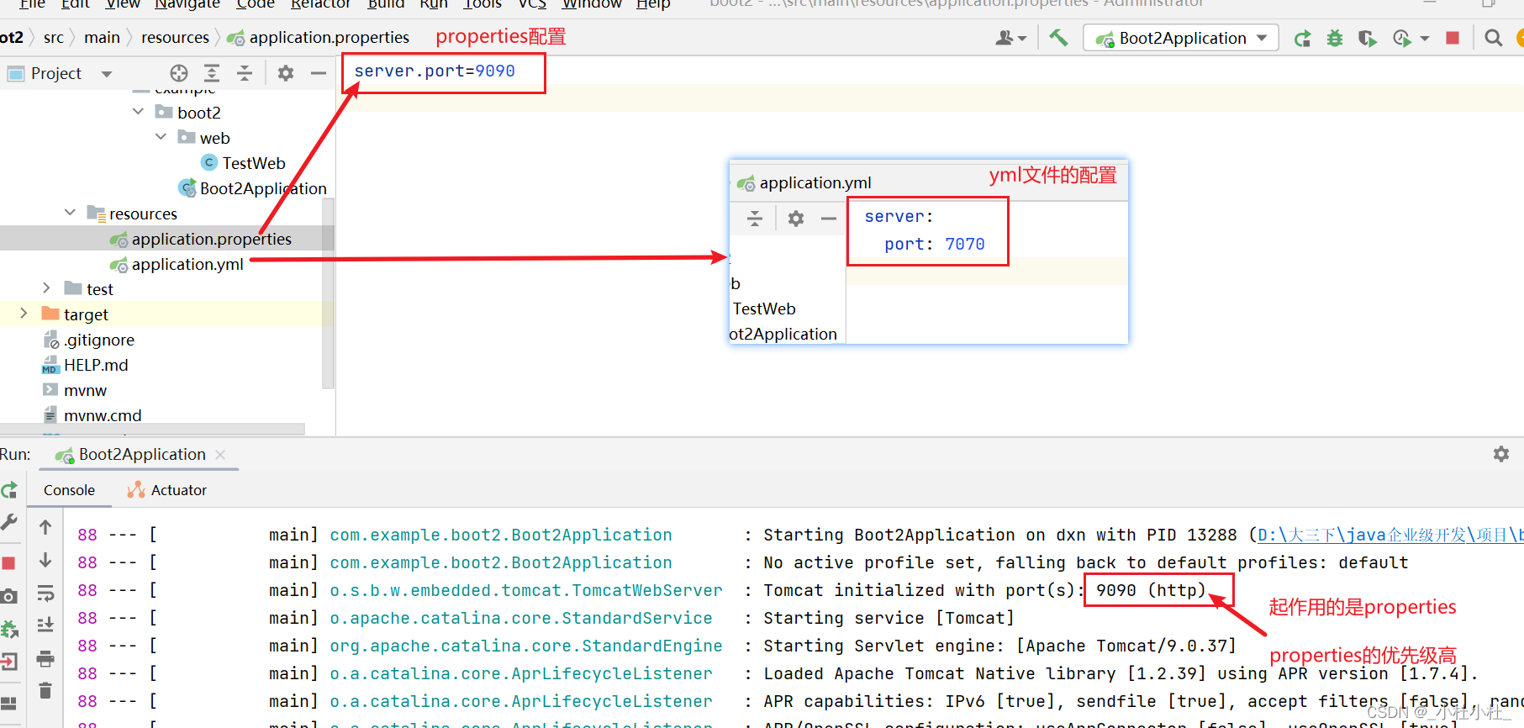Click red stop square in Run panel sidebar
Image resolution: width=1524 pixels, height=728 pixels.
coord(9,562)
